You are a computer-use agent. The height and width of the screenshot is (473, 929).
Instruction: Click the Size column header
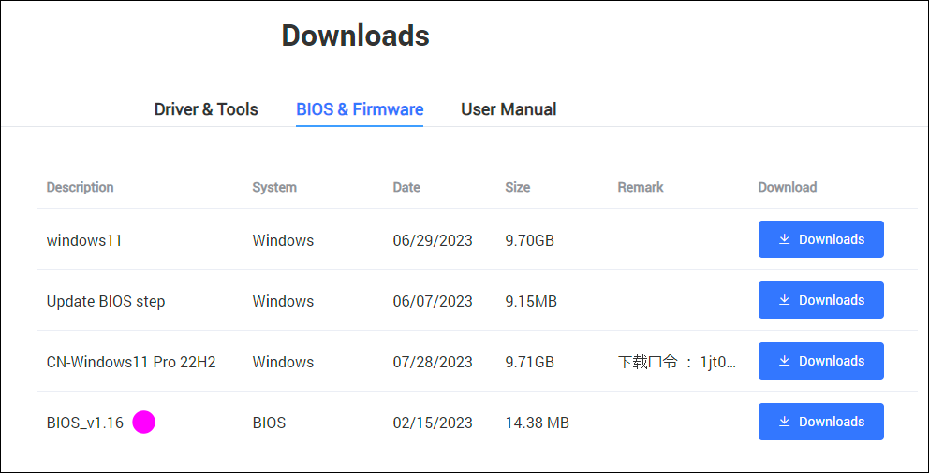point(518,188)
